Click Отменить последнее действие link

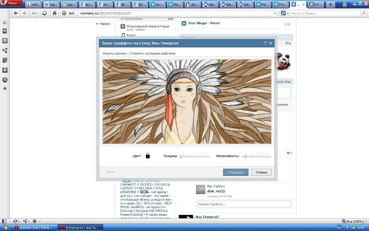click(x=152, y=54)
